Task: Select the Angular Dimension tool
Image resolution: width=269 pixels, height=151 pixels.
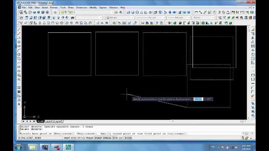Action: pyautogui.click(x=228, y=12)
